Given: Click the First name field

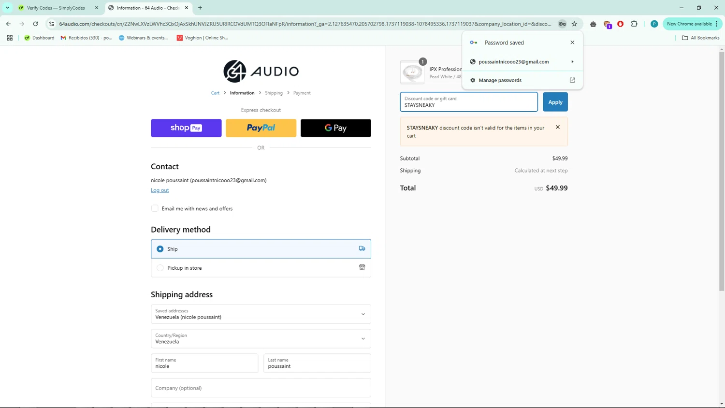Looking at the screenshot, I should point(204,363).
